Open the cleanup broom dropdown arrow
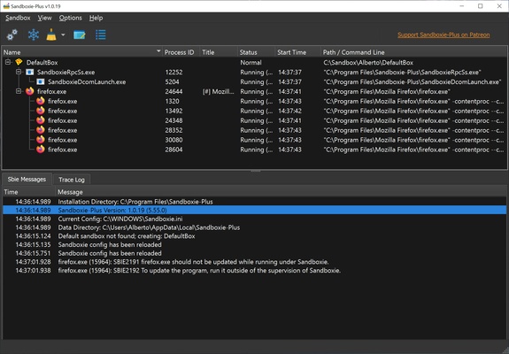 click(x=63, y=35)
